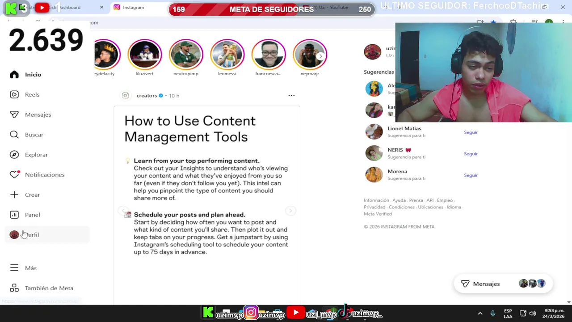Click Instagram logo in bottom overlay bar
This screenshot has width=572, height=322.
pos(251,313)
